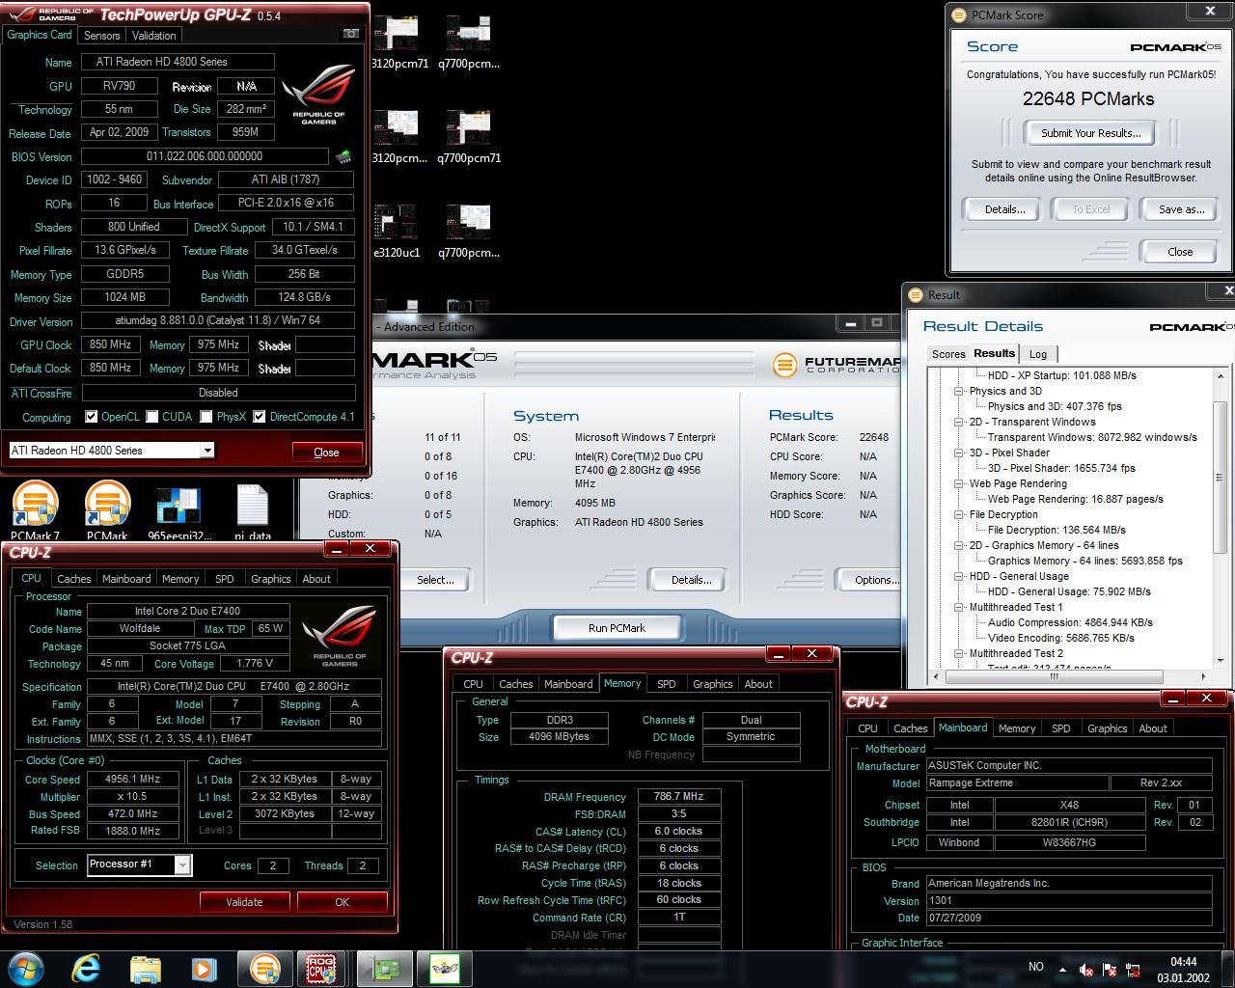
Task: Collapse the File Decryption node
Action: click(959, 514)
